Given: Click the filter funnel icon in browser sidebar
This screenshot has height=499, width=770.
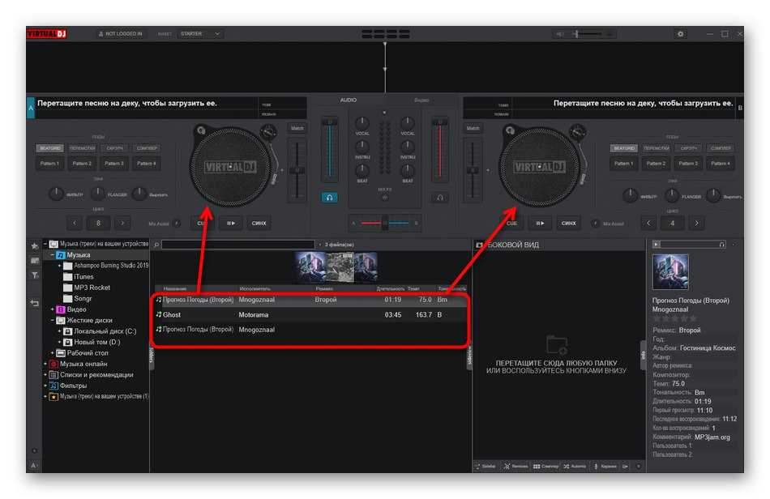Looking at the screenshot, I should (x=35, y=275).
